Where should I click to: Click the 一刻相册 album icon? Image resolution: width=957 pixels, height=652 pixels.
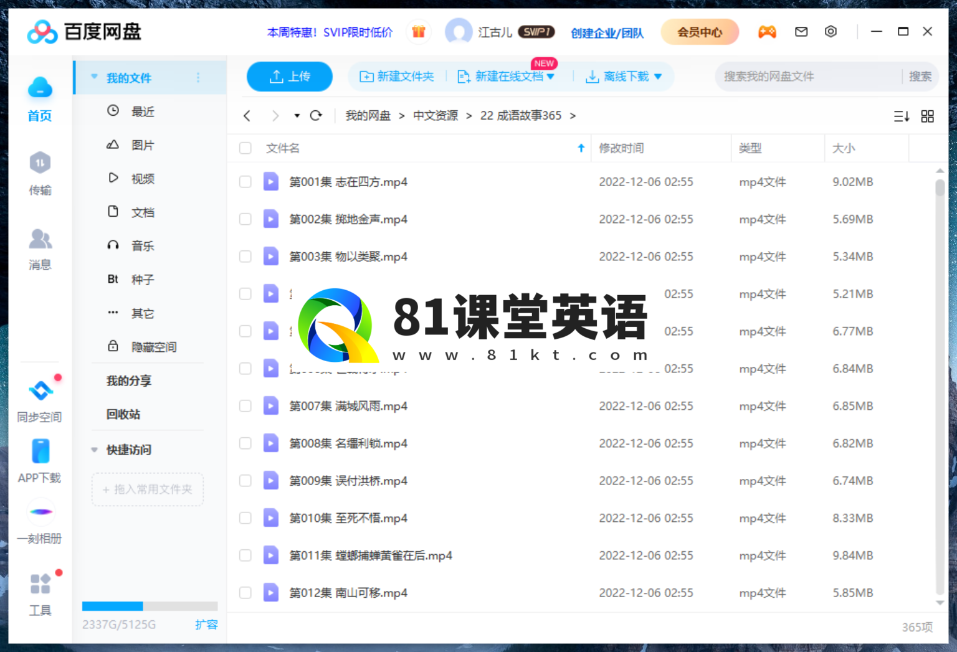[40, 512]
